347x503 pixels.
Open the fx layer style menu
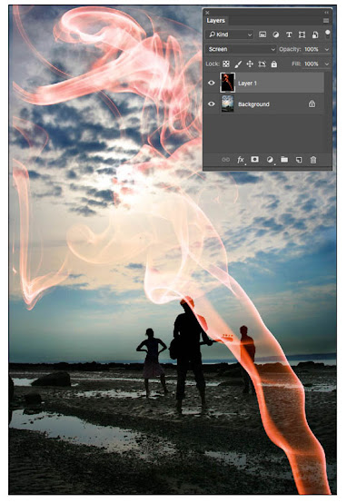241,160
